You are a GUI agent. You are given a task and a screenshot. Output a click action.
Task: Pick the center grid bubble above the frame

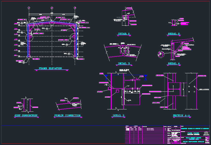point(52,7)
